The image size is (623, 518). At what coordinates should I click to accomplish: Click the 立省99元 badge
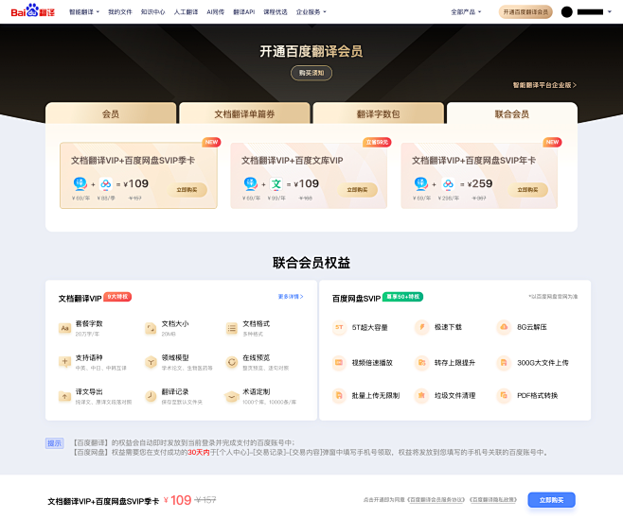click(x=377, y=142)
